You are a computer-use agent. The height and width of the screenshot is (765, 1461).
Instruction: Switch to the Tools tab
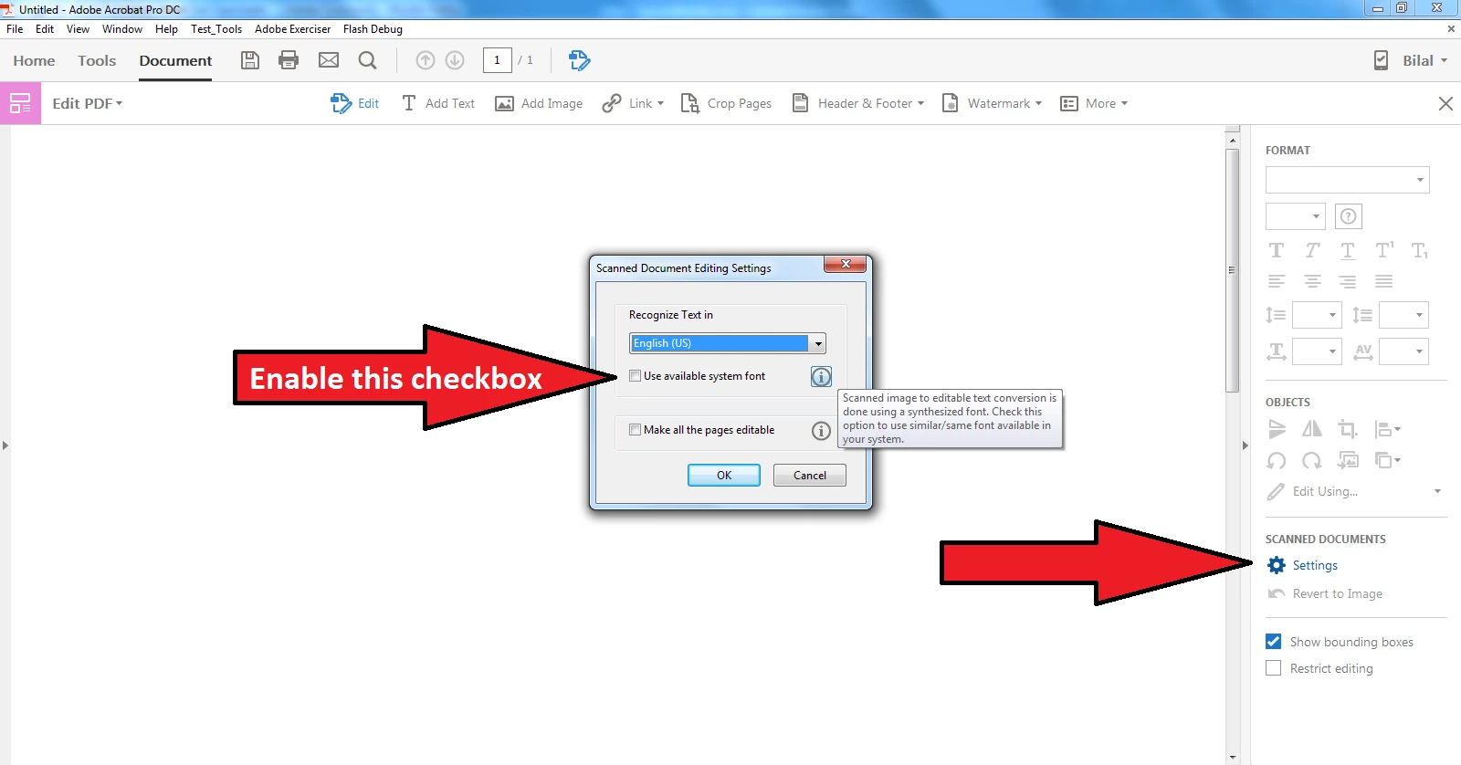pyautogui.click(x=97, y=60)
